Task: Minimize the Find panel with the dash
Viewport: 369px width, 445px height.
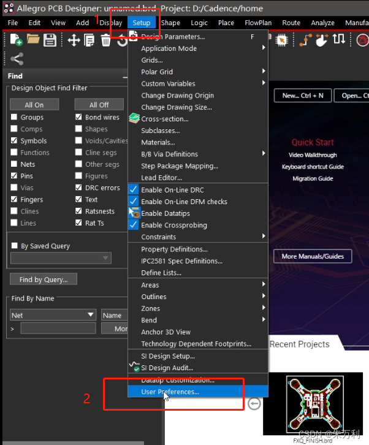Action: pyautogui.click(x=125, y=77)
